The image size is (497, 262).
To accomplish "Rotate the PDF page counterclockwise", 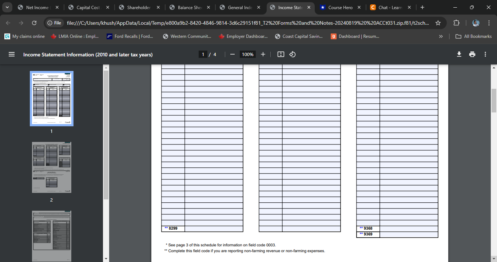I will tap(292, 54).
